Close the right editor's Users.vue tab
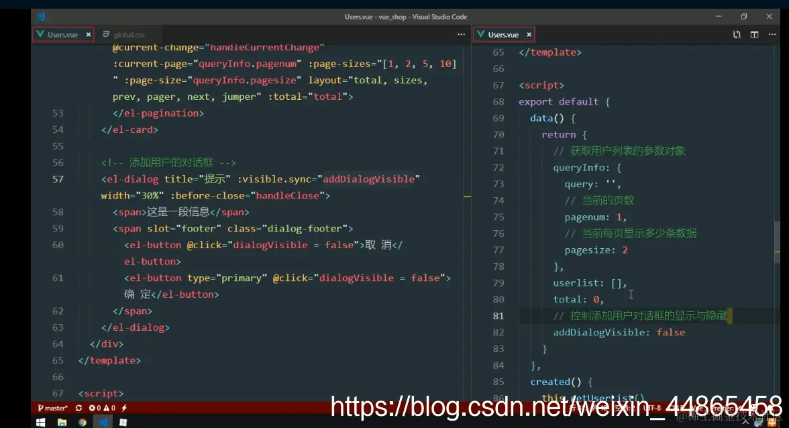This screenshot has width=789, height=428. tap(529, 35)
